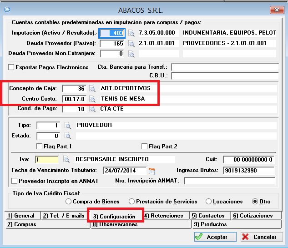
Task: Open Cond. de Pago lookup icon
Action: (x=91, y=109)
